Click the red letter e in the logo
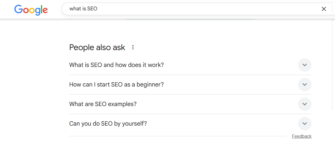This screenshot has height=149, width=335. (x=45, y=11)
